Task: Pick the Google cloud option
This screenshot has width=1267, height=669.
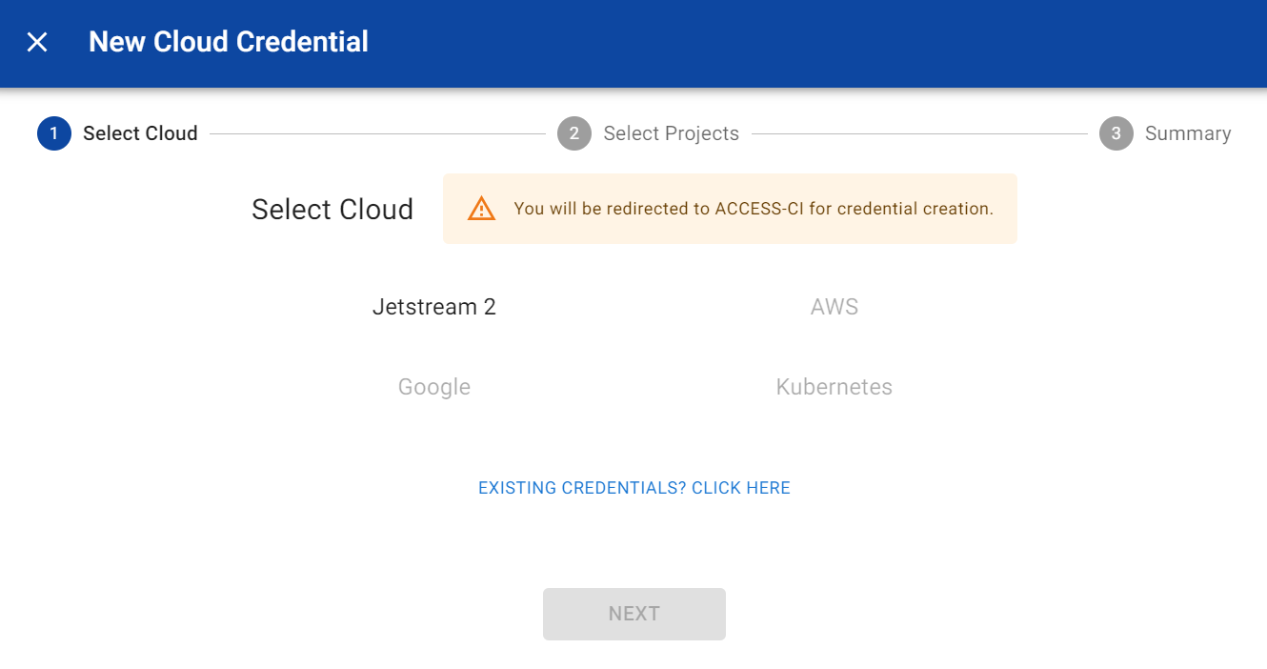Action: (434, 387)
